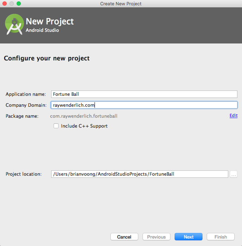Viewport: 242px width, 246px height.
Task: Edit the package name via Edit link
Action: pyautogui.click(x=233, y=116)
